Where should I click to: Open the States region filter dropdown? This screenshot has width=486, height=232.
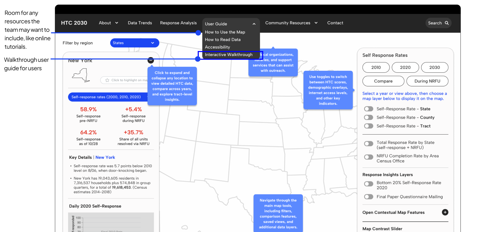pos(134,43)
